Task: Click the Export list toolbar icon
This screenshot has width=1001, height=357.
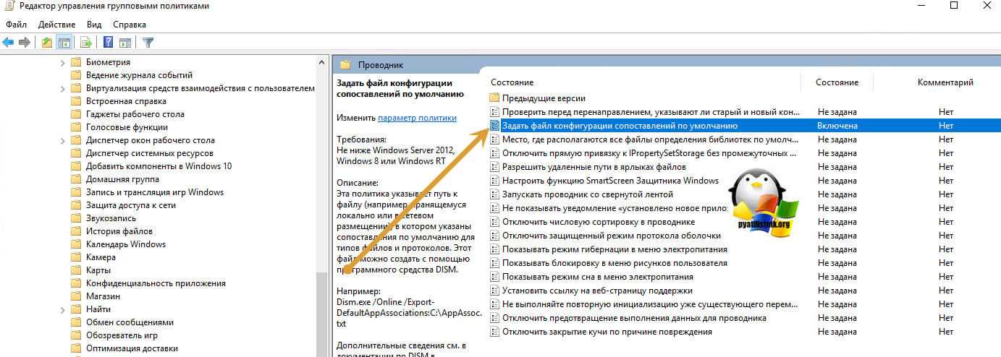Action: [86, 43]
